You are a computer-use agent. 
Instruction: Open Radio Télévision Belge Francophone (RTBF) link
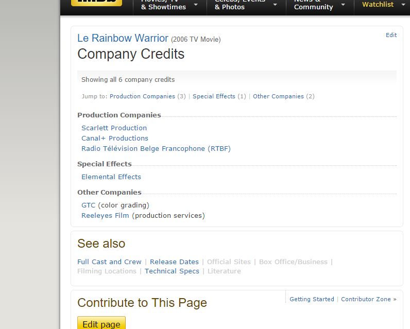(156, 148)
